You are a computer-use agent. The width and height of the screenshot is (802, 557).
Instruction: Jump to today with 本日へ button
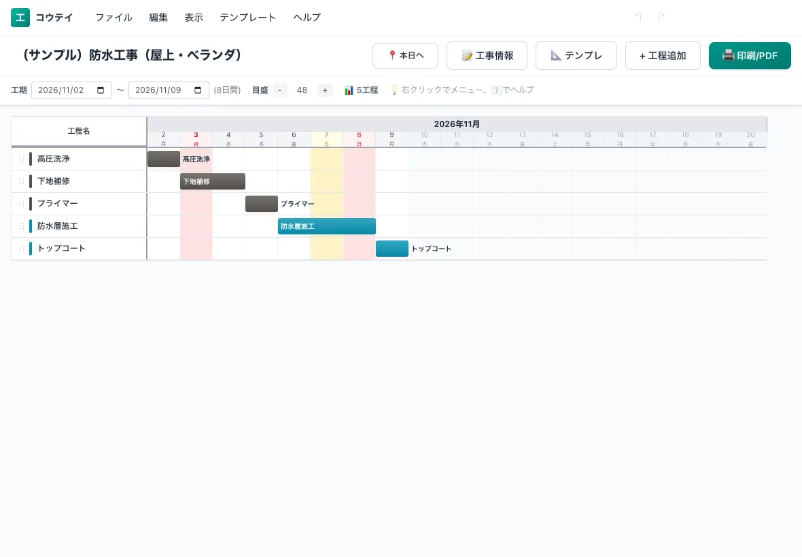[x=406, y=56]
